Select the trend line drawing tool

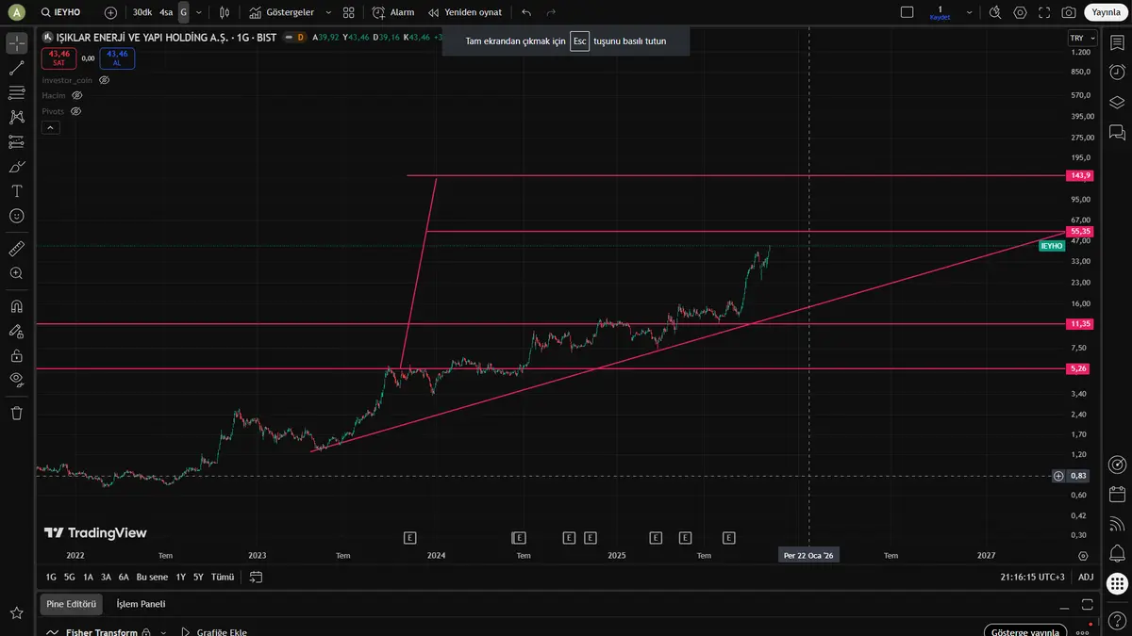[x=16, y=68]
